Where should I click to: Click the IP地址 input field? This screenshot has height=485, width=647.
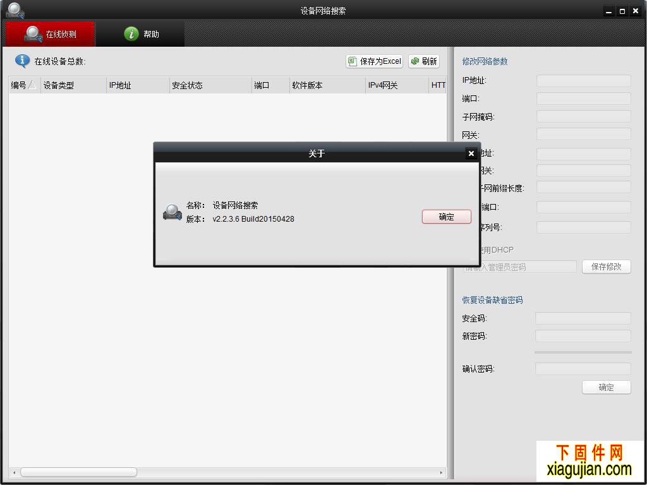pos(583,80)
